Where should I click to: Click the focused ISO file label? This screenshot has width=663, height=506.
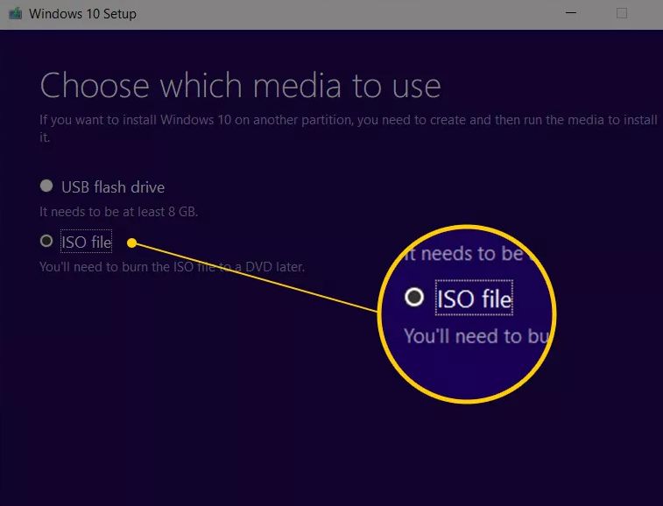[86, 242]
